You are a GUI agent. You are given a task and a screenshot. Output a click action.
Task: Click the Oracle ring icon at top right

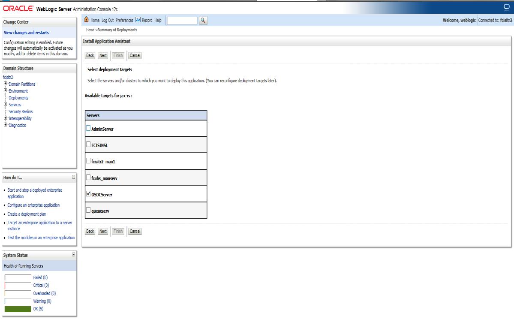coord(506,7)
